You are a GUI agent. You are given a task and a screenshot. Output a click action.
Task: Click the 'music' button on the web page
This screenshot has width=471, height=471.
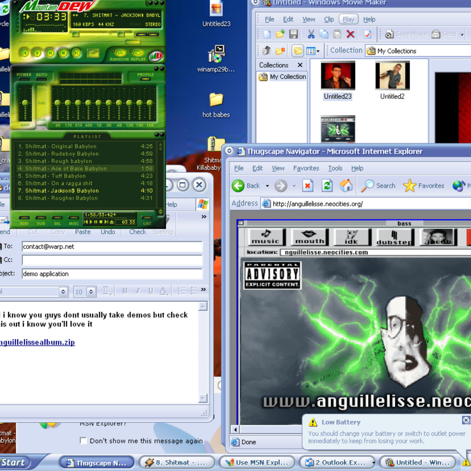[x=266, y=237]
